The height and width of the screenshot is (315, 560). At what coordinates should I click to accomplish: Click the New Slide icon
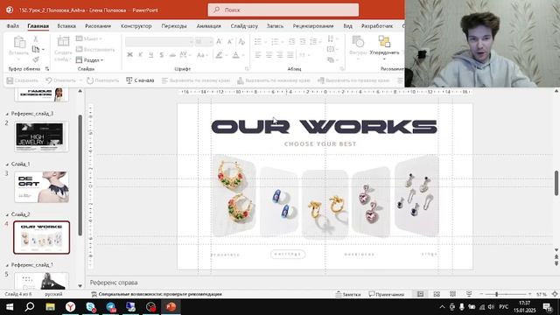[63, 42]
